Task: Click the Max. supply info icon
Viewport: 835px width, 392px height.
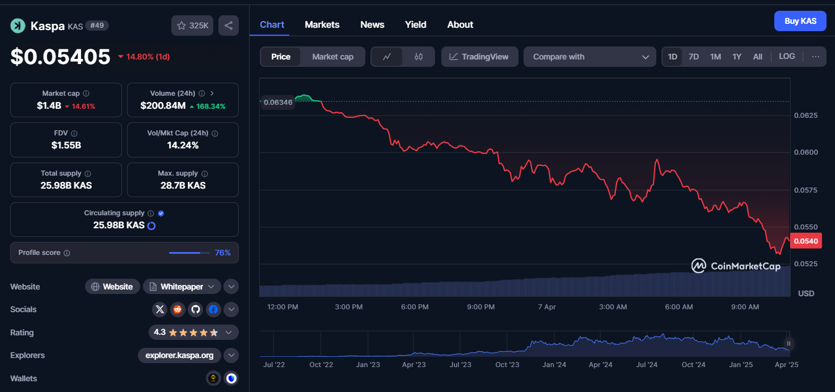Action: (204, 173)
